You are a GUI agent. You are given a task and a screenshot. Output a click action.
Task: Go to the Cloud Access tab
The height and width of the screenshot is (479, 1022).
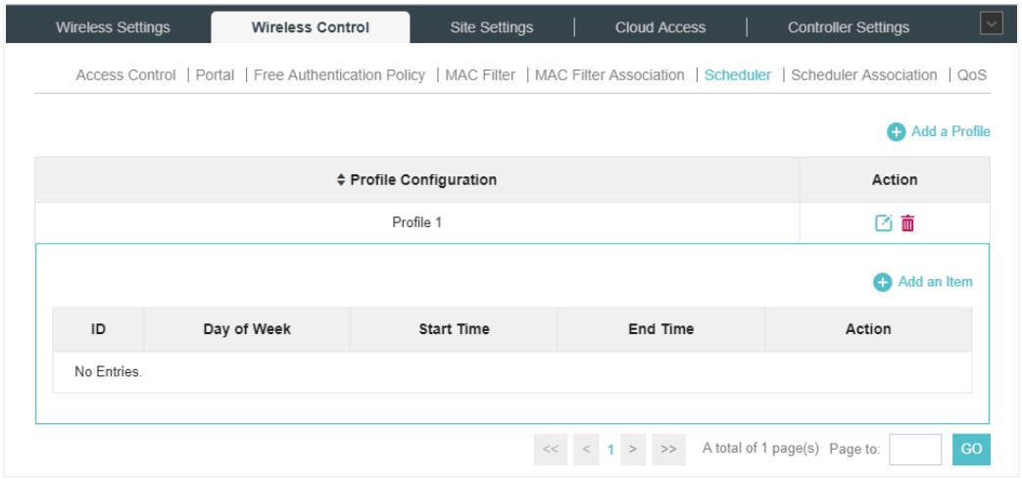click(x=660, y=27)
